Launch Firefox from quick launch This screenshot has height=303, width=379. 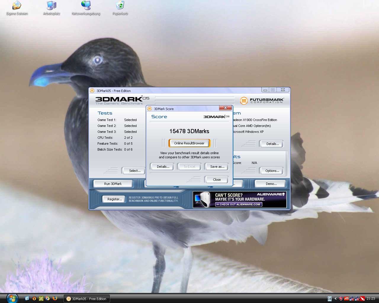point(55,299)
